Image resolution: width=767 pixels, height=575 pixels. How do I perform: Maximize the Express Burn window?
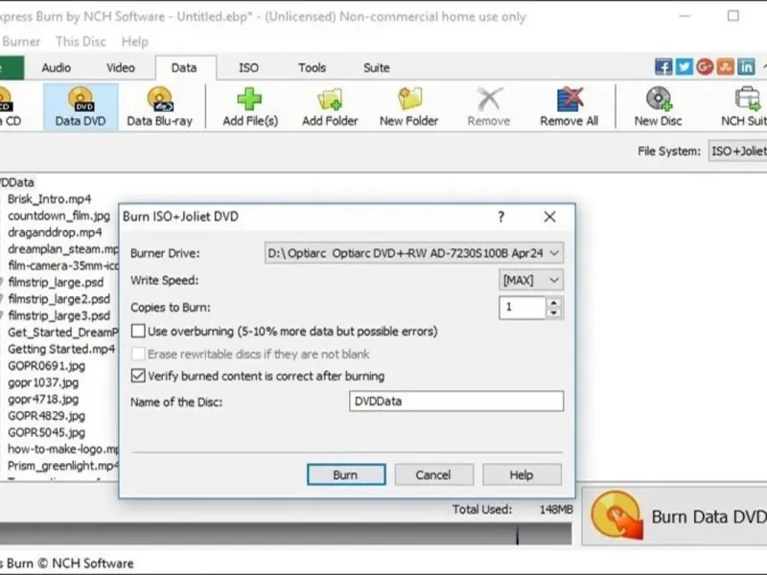[x=732, y=16]
